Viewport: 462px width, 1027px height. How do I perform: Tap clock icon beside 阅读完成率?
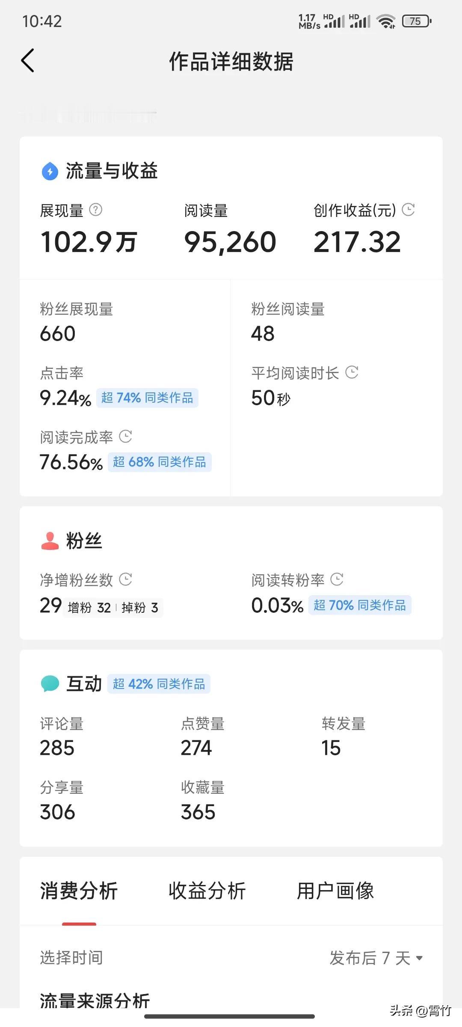[125, 436]
